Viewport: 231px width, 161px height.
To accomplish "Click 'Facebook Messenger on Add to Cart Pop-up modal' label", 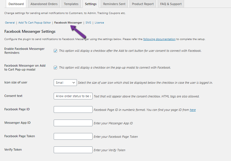I will coord(25,67).
